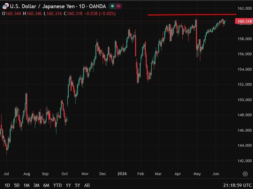Select the 5Y time range
Screen dimensions: 253x189
[x=77, y=185]
